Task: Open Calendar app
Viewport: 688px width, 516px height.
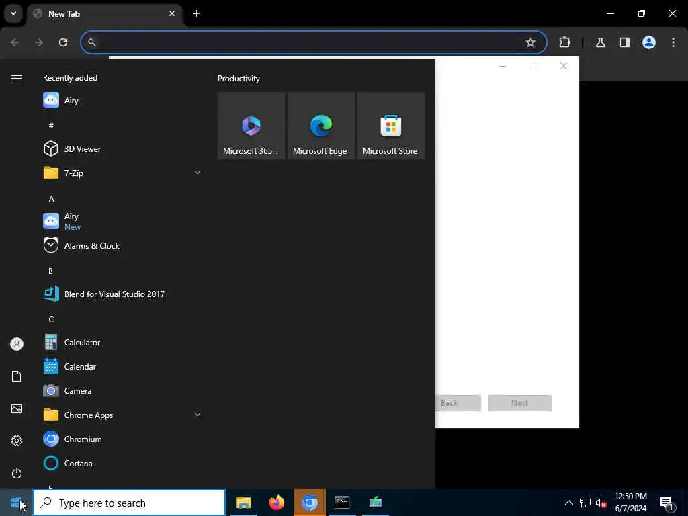Action: [x=123, y=366]
